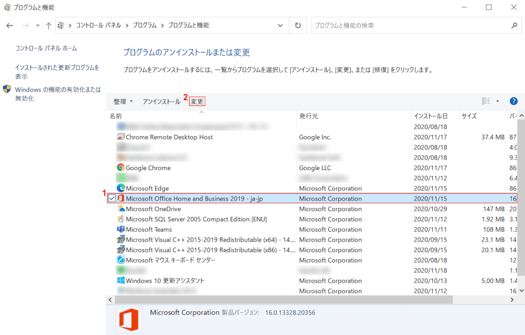Click the Windows features shield icon
525x335 pixels.
point(7,89)
